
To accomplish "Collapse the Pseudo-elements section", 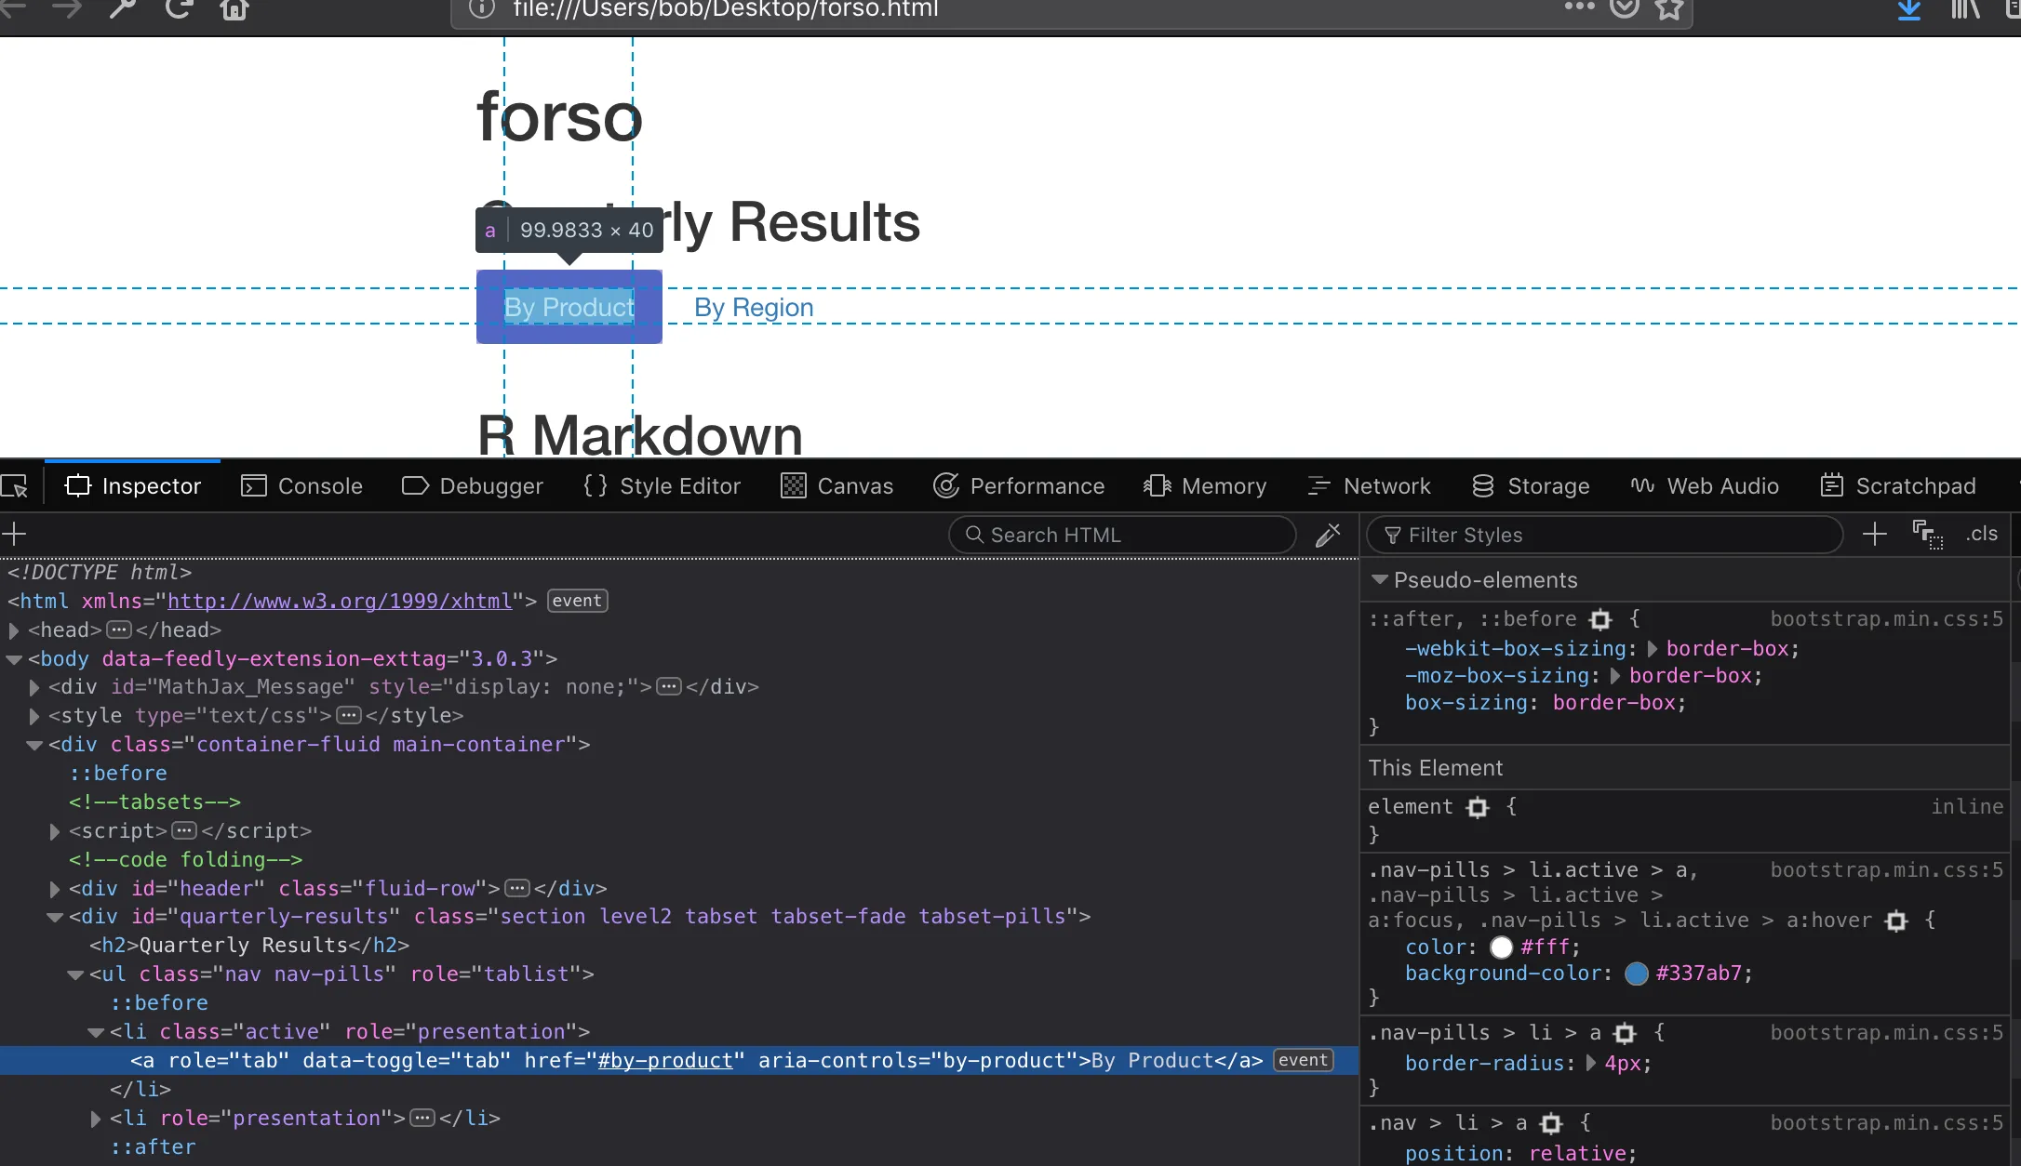I will (1380, 579).
